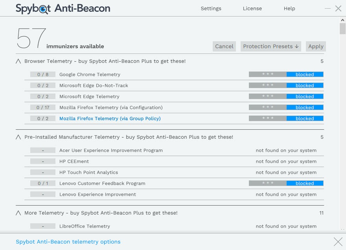Select HP Touch Point Analytics row
This screenshot has height=250, width=346.
coord(174,173)
